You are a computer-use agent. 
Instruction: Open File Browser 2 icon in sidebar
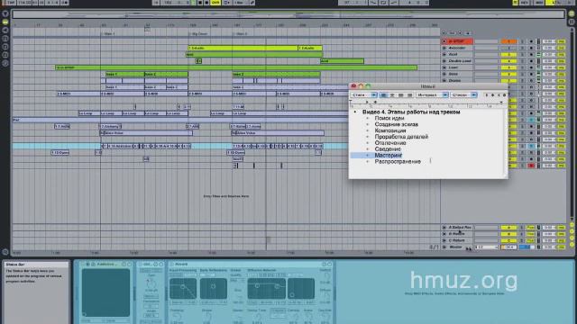(5, 47)
